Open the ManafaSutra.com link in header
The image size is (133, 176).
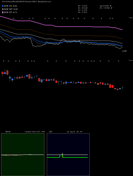tap(44, 2)
